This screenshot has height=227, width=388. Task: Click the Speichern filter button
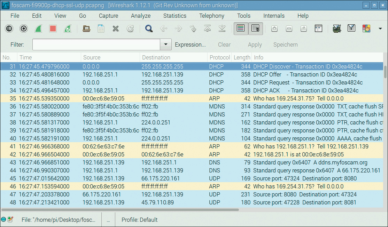pos(285,44)
